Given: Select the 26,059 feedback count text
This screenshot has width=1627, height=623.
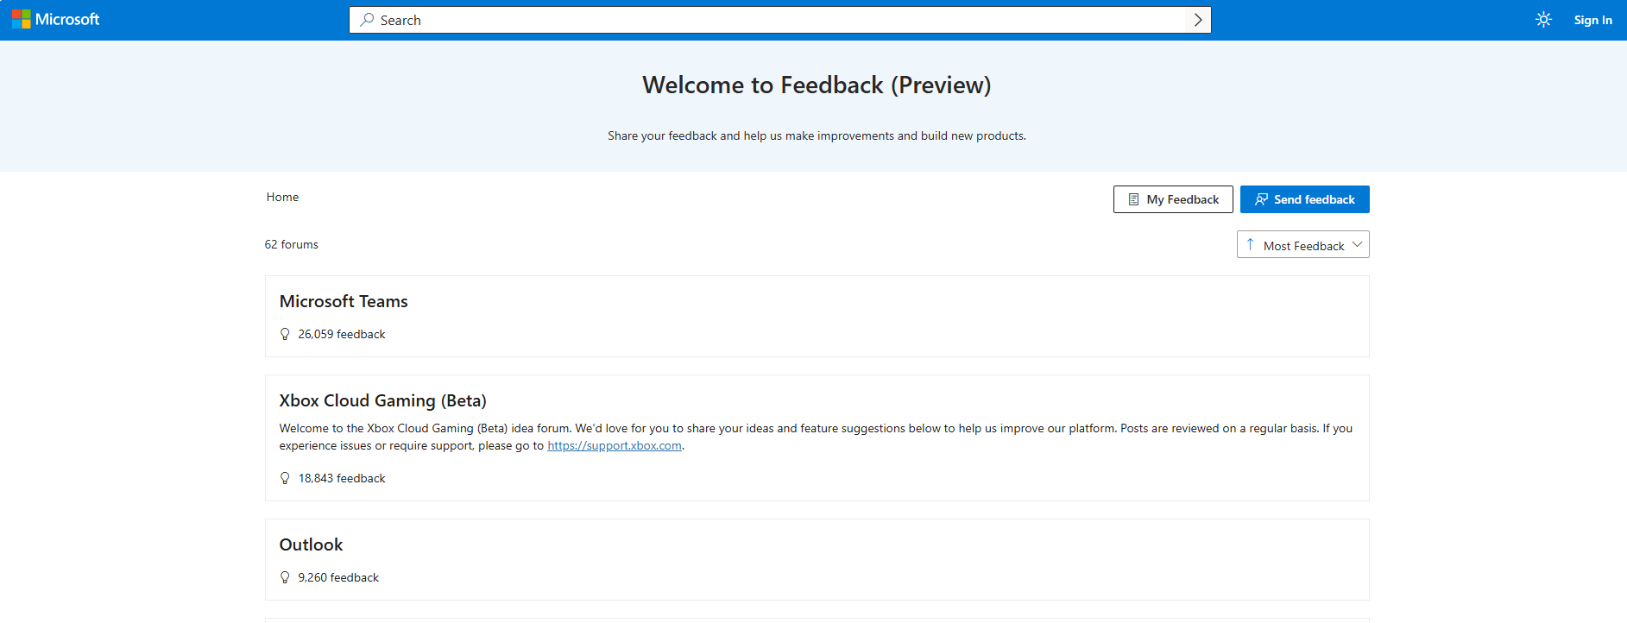Looking at the screenshot, I should (x=342, y=334).
